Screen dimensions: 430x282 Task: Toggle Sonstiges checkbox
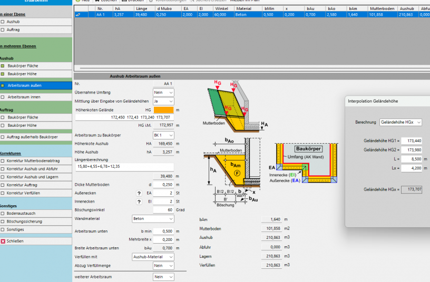[3, 229]
